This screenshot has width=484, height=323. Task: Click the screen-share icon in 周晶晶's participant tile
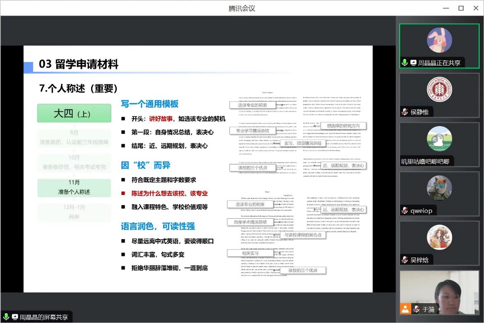click(413, 63)
